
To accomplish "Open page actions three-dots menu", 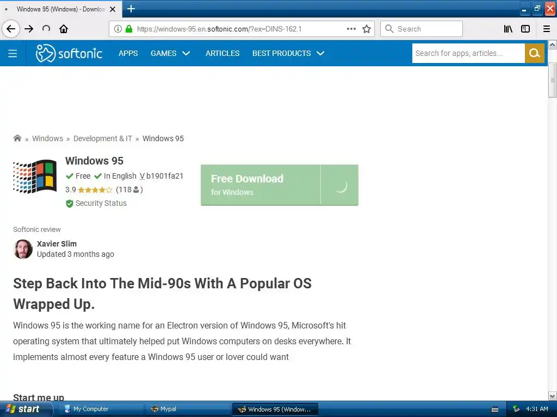I will point(351,29).
